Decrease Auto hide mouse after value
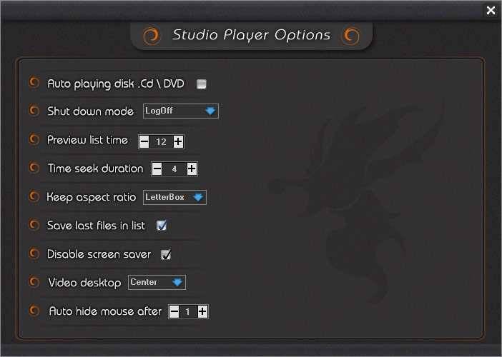Screen dimensions: 502x357 [x=174, y=311]
